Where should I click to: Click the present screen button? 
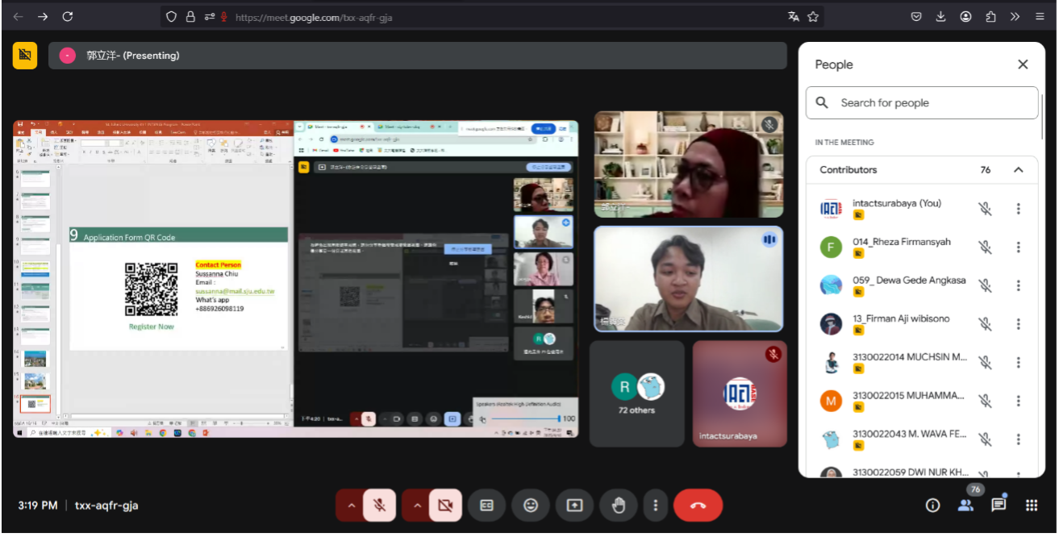[x=574, y=506]
